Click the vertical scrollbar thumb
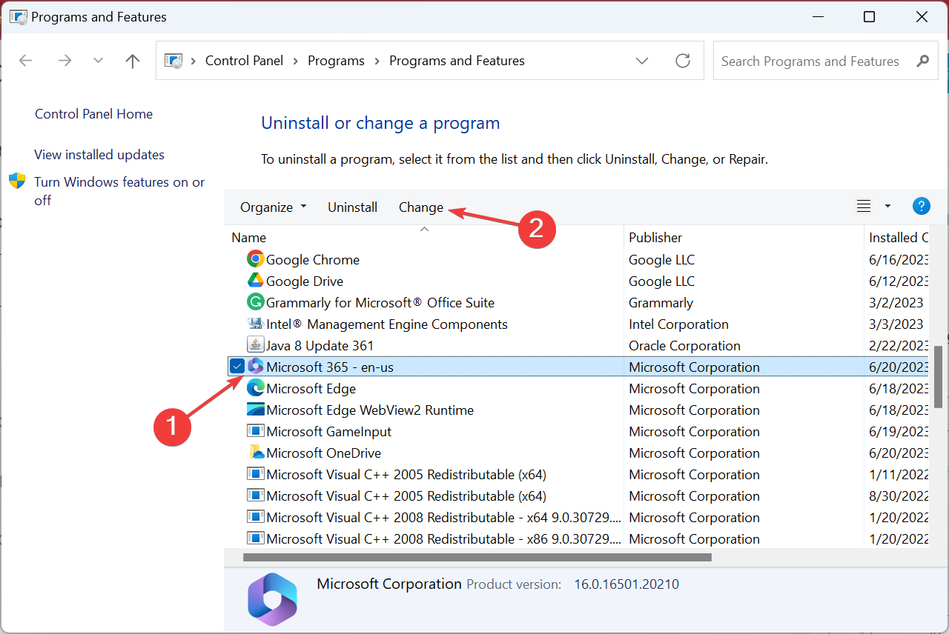949x634 pixels. tap(937, 377)
